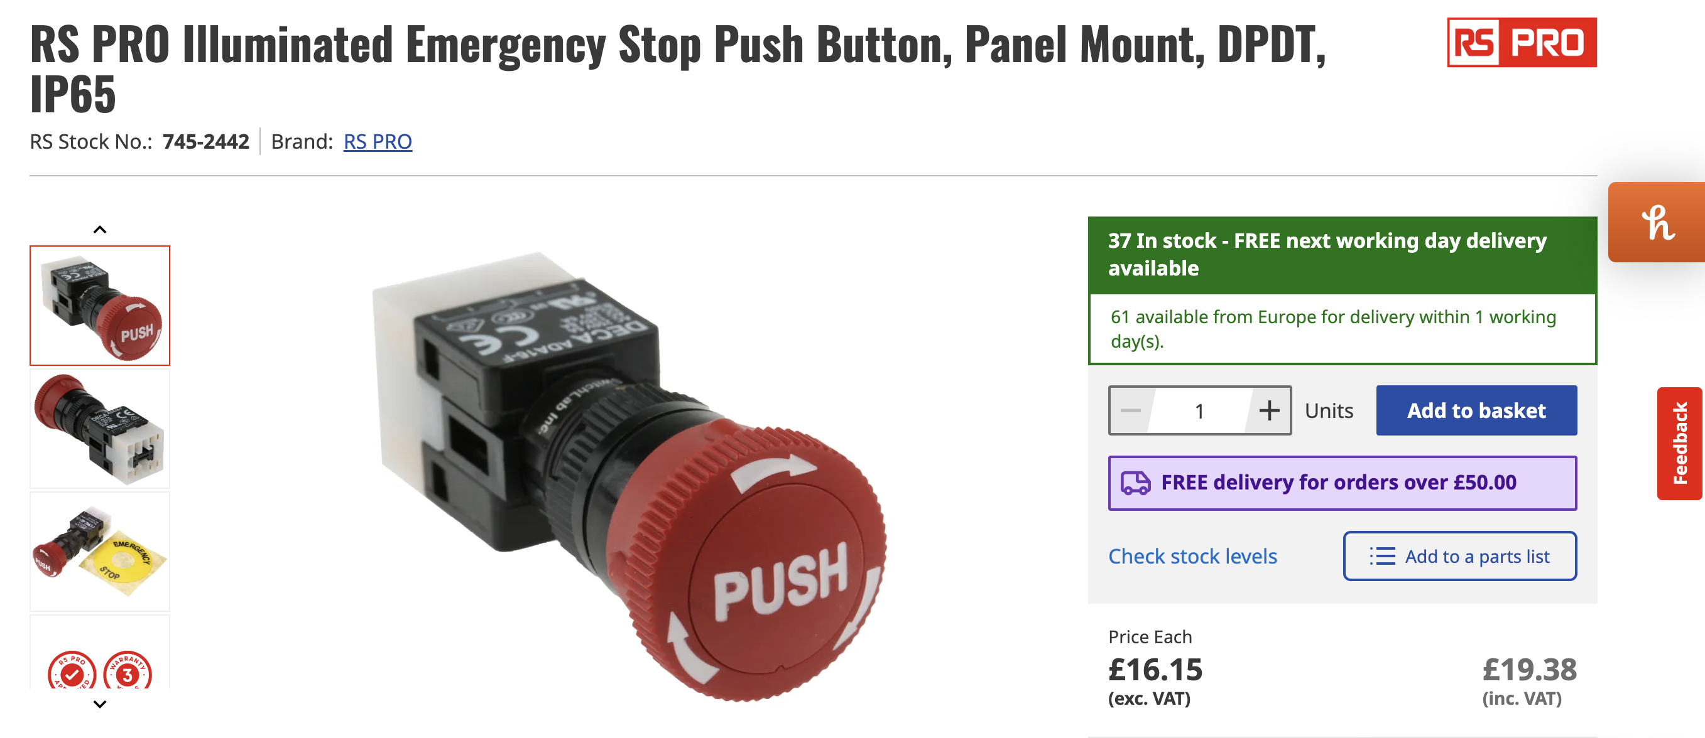This screenshot has width=1705, height=738.
Task: Open the Feedback side tab
Action: click(1680, 443)
